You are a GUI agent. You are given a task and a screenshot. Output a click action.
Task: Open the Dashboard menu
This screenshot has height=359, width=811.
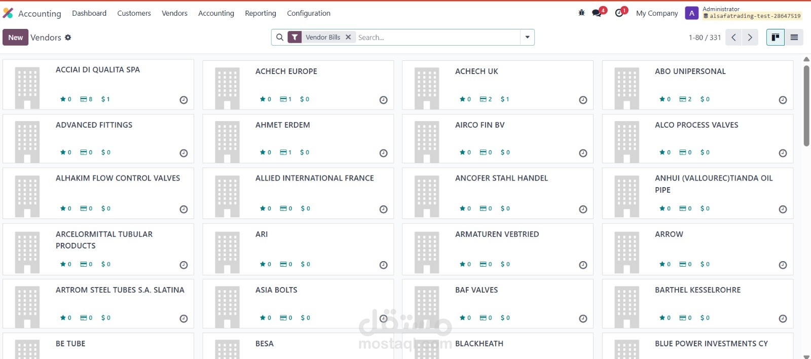coord(89,13)
